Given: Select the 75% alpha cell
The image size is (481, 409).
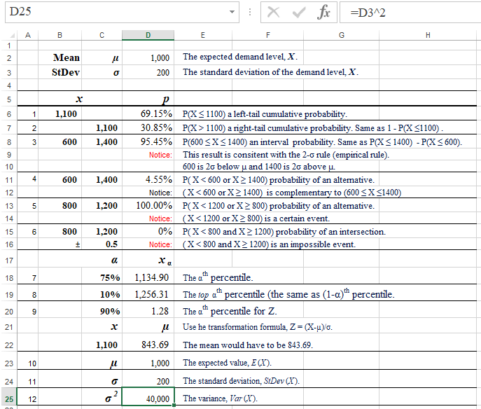Looking at the screenshot, I should (102, 277).
